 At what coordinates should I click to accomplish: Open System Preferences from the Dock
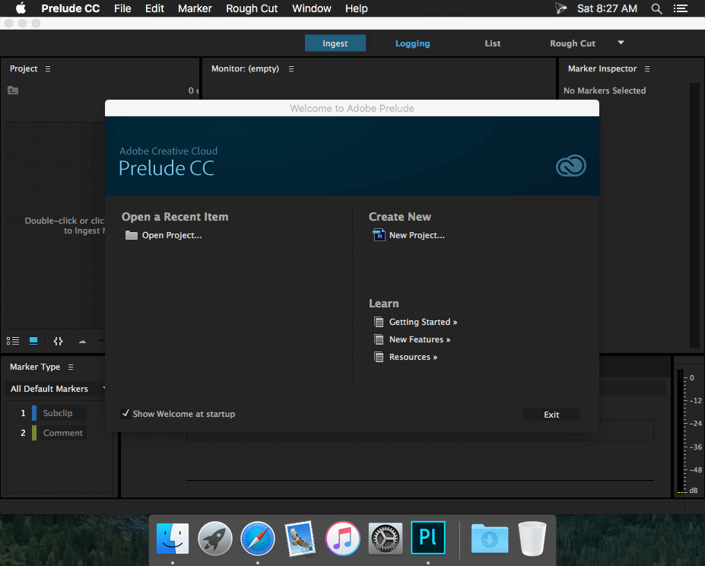(x=386, y=538)
